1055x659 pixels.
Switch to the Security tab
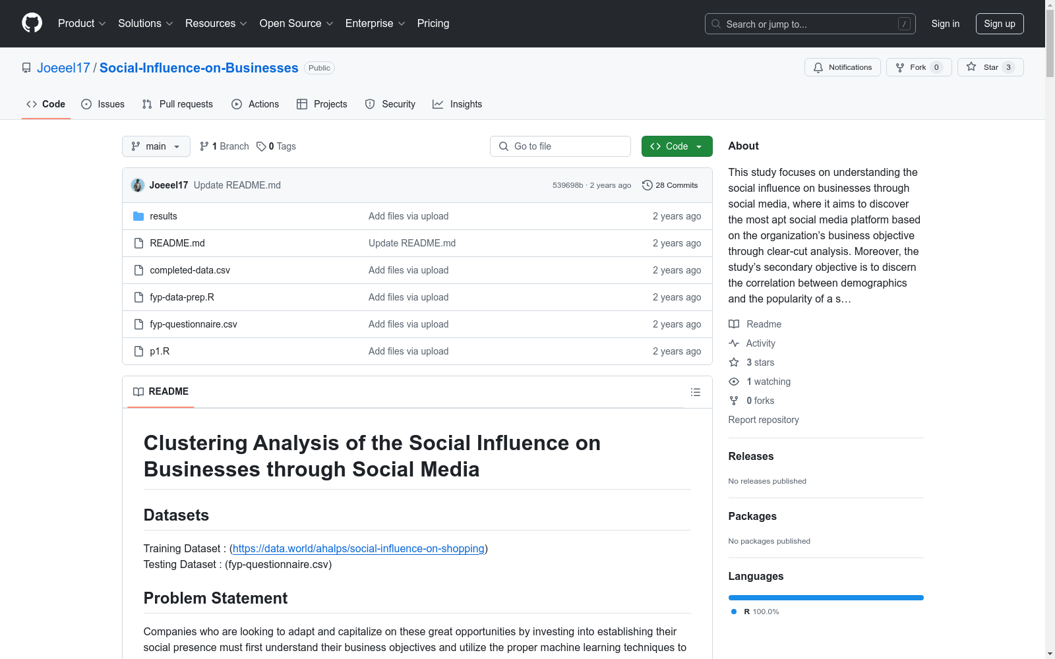point(390,104)
